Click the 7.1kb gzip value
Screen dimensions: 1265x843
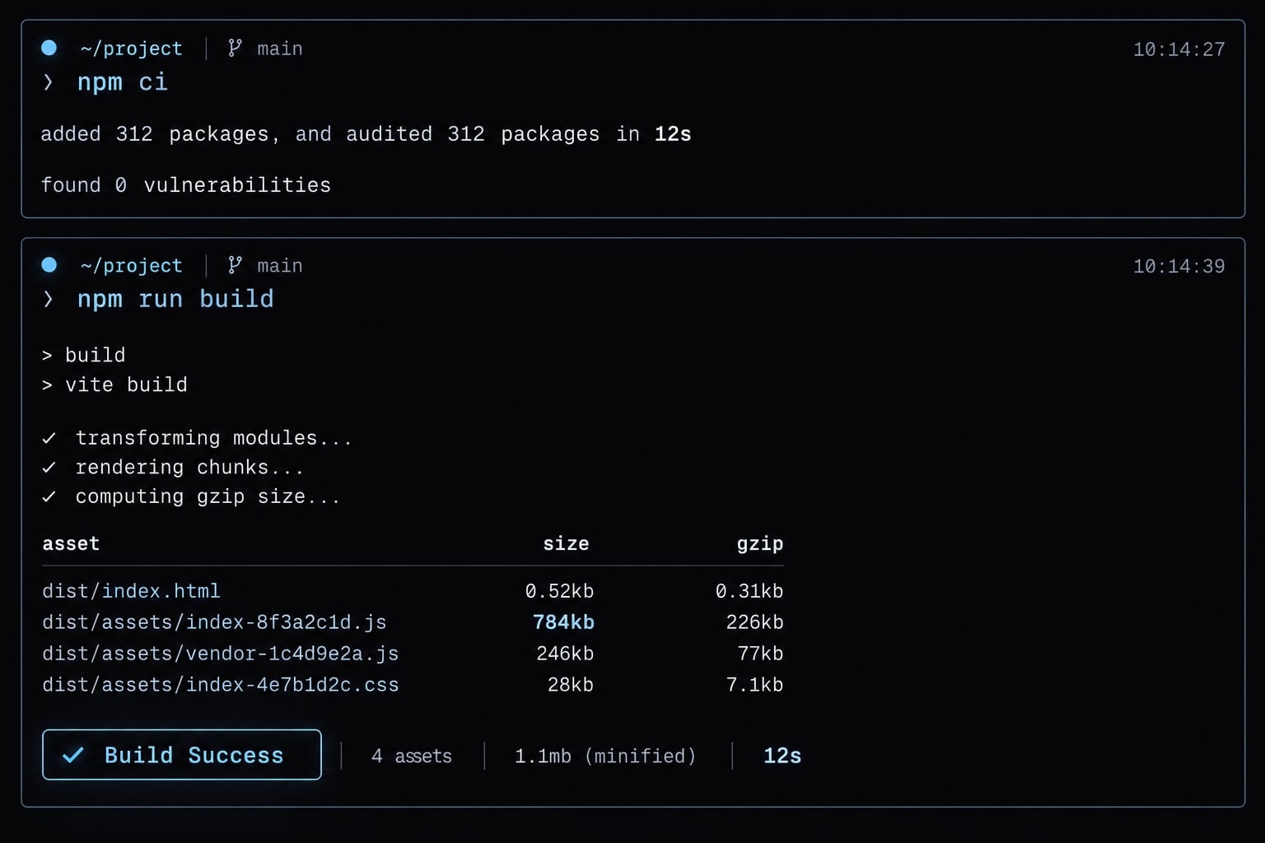(754, 685)
